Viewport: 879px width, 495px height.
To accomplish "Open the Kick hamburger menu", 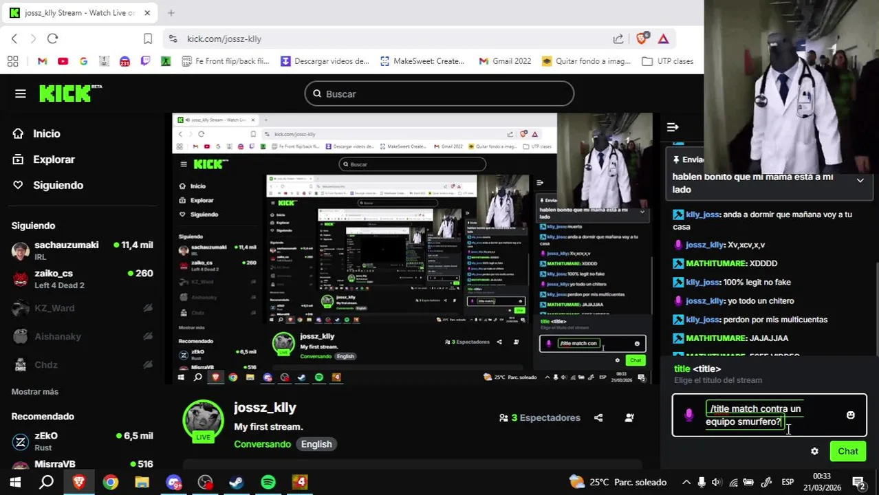I will click(x=20, y=93).
